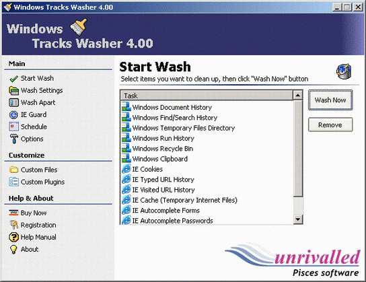Image resolution: width=366 pixels, height=282 pixels.
Task: Click the icon beside Windows Find/Search History
Action: [x=126, y=117]
